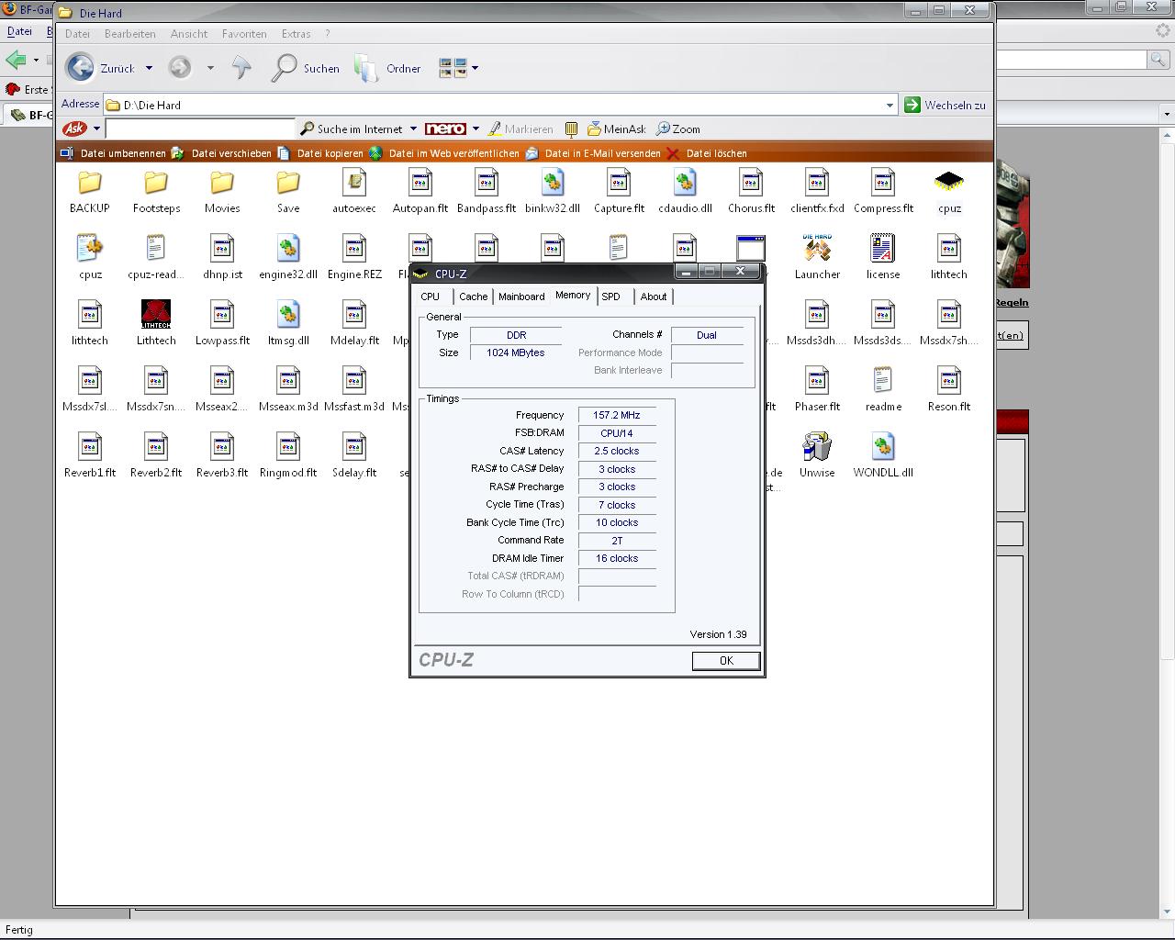Image resolution: width=1175 pixels, height=940 pixels.
Task: Open the Suche im Internet dropdown
Action: click(x=413, y=129)
